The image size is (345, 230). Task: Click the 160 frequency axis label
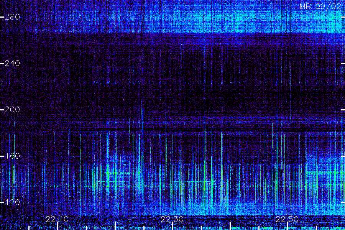pyautogui.click(x=12, y=156)
